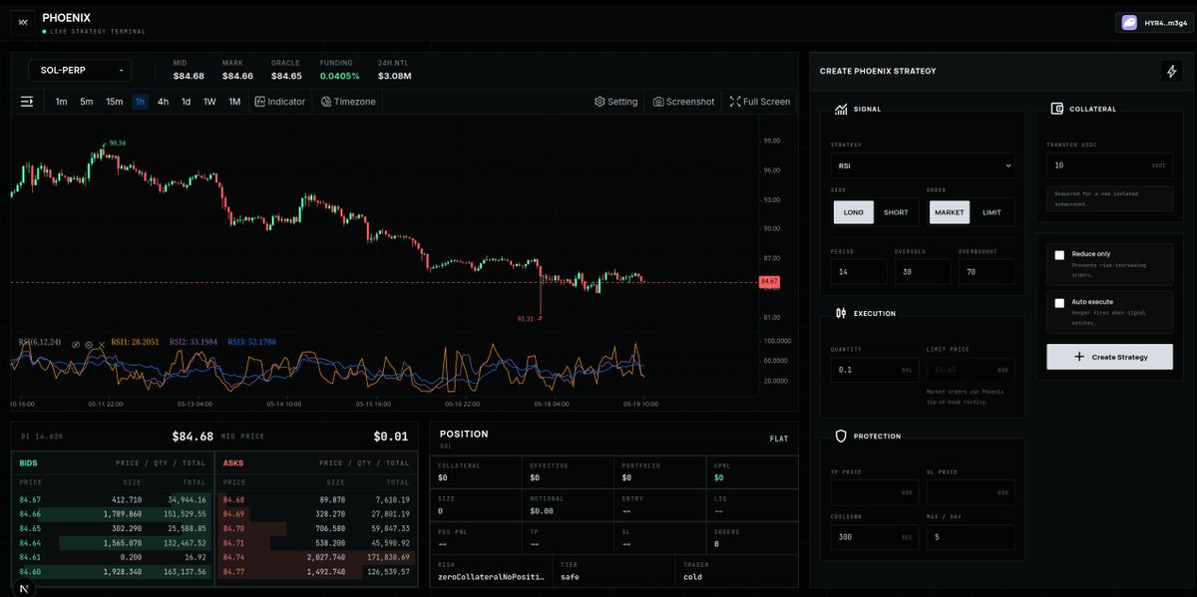1197x597 pixels.
Task: Select the SHORT side
Action: coord(896,212)
